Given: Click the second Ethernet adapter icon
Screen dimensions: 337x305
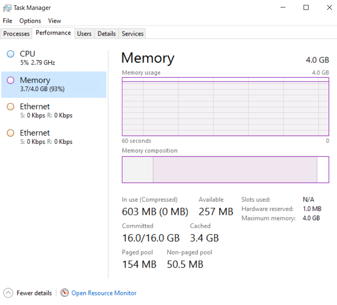Looking at the screenshot, I should [10, 133].
